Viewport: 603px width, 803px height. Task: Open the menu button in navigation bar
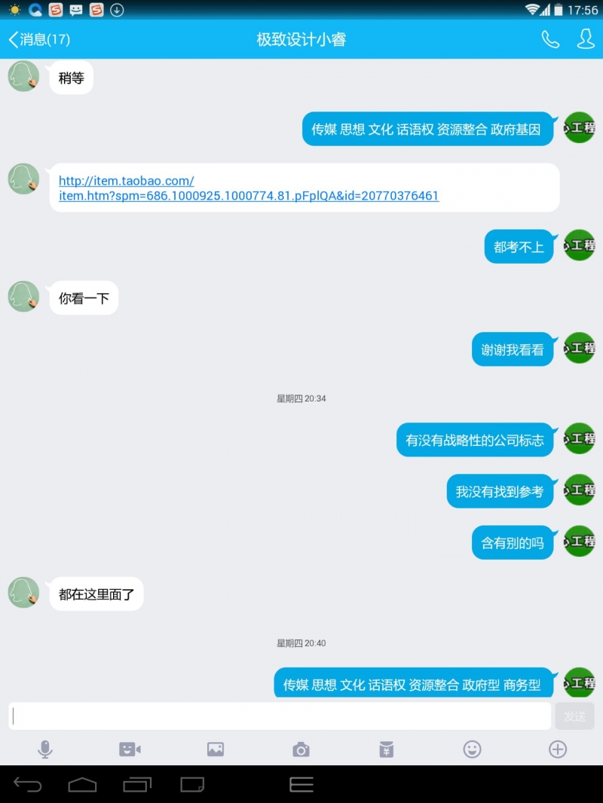tap(301, 784)
